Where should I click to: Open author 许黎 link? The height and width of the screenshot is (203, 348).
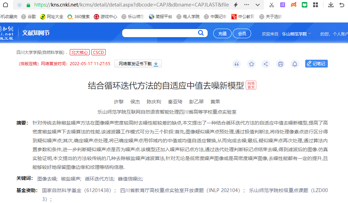click(x=118, y=102)
